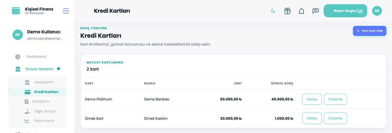This screenshot has width=392, height=133.
Task: Click the Diğer Borçlar hand-coin icon
Action: [27, 111]
